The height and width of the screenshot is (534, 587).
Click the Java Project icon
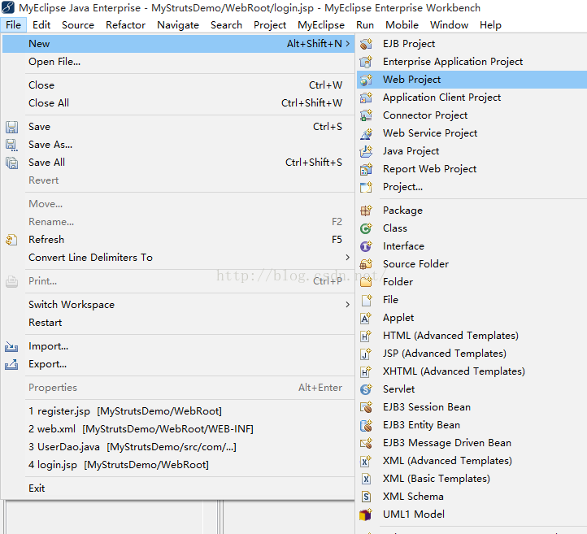366,151
